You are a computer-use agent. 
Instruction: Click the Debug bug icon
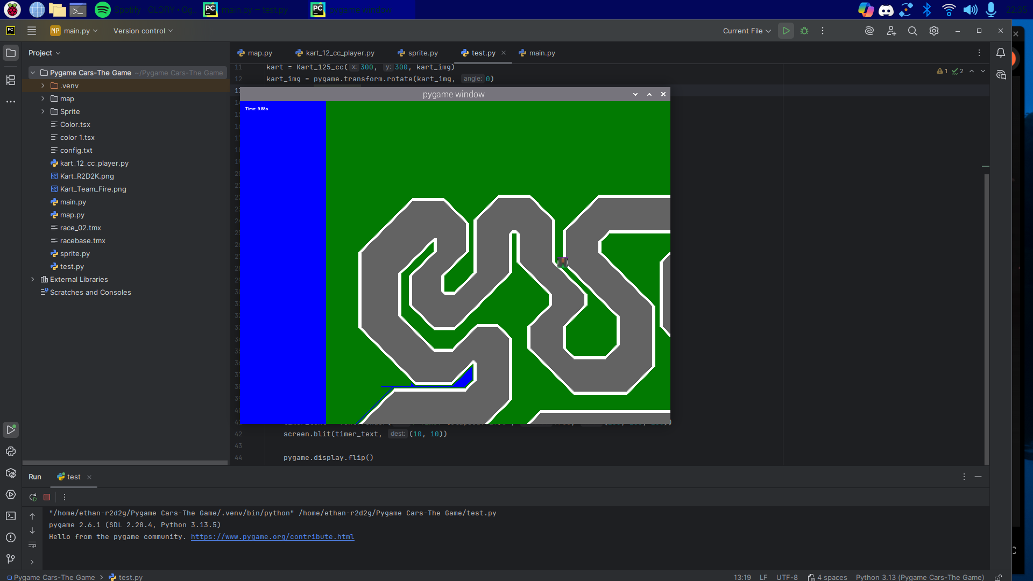(x=804, y=31)
